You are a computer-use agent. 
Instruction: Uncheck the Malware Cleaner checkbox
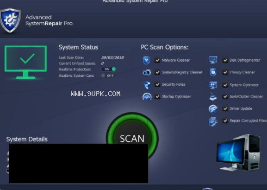pyautogui.click(x=157, y=60)
